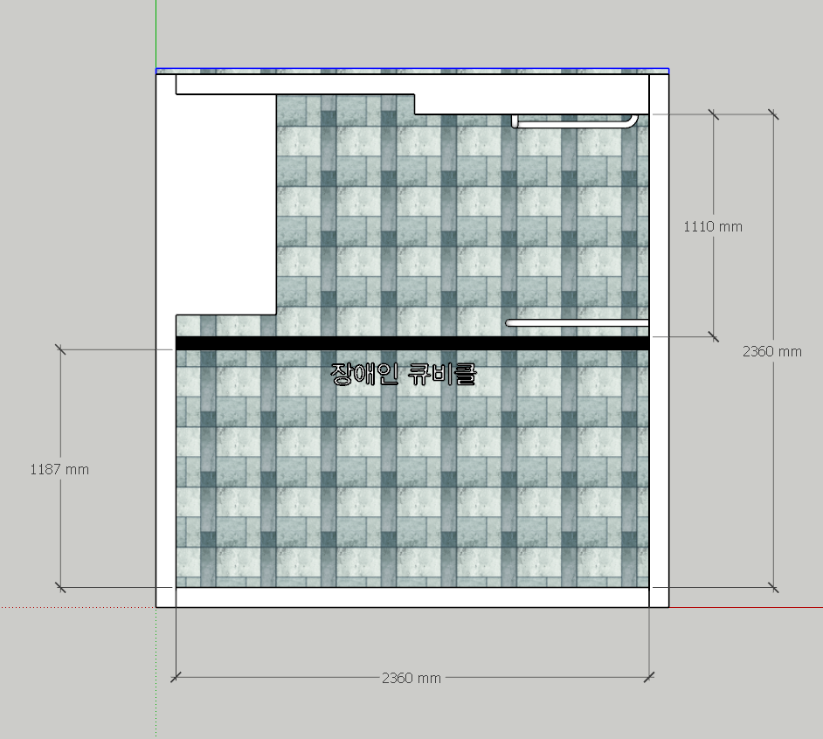Click the vertical 2360 mm dimension text
This screenshot has width=823, height=739.
coord(772,352)
